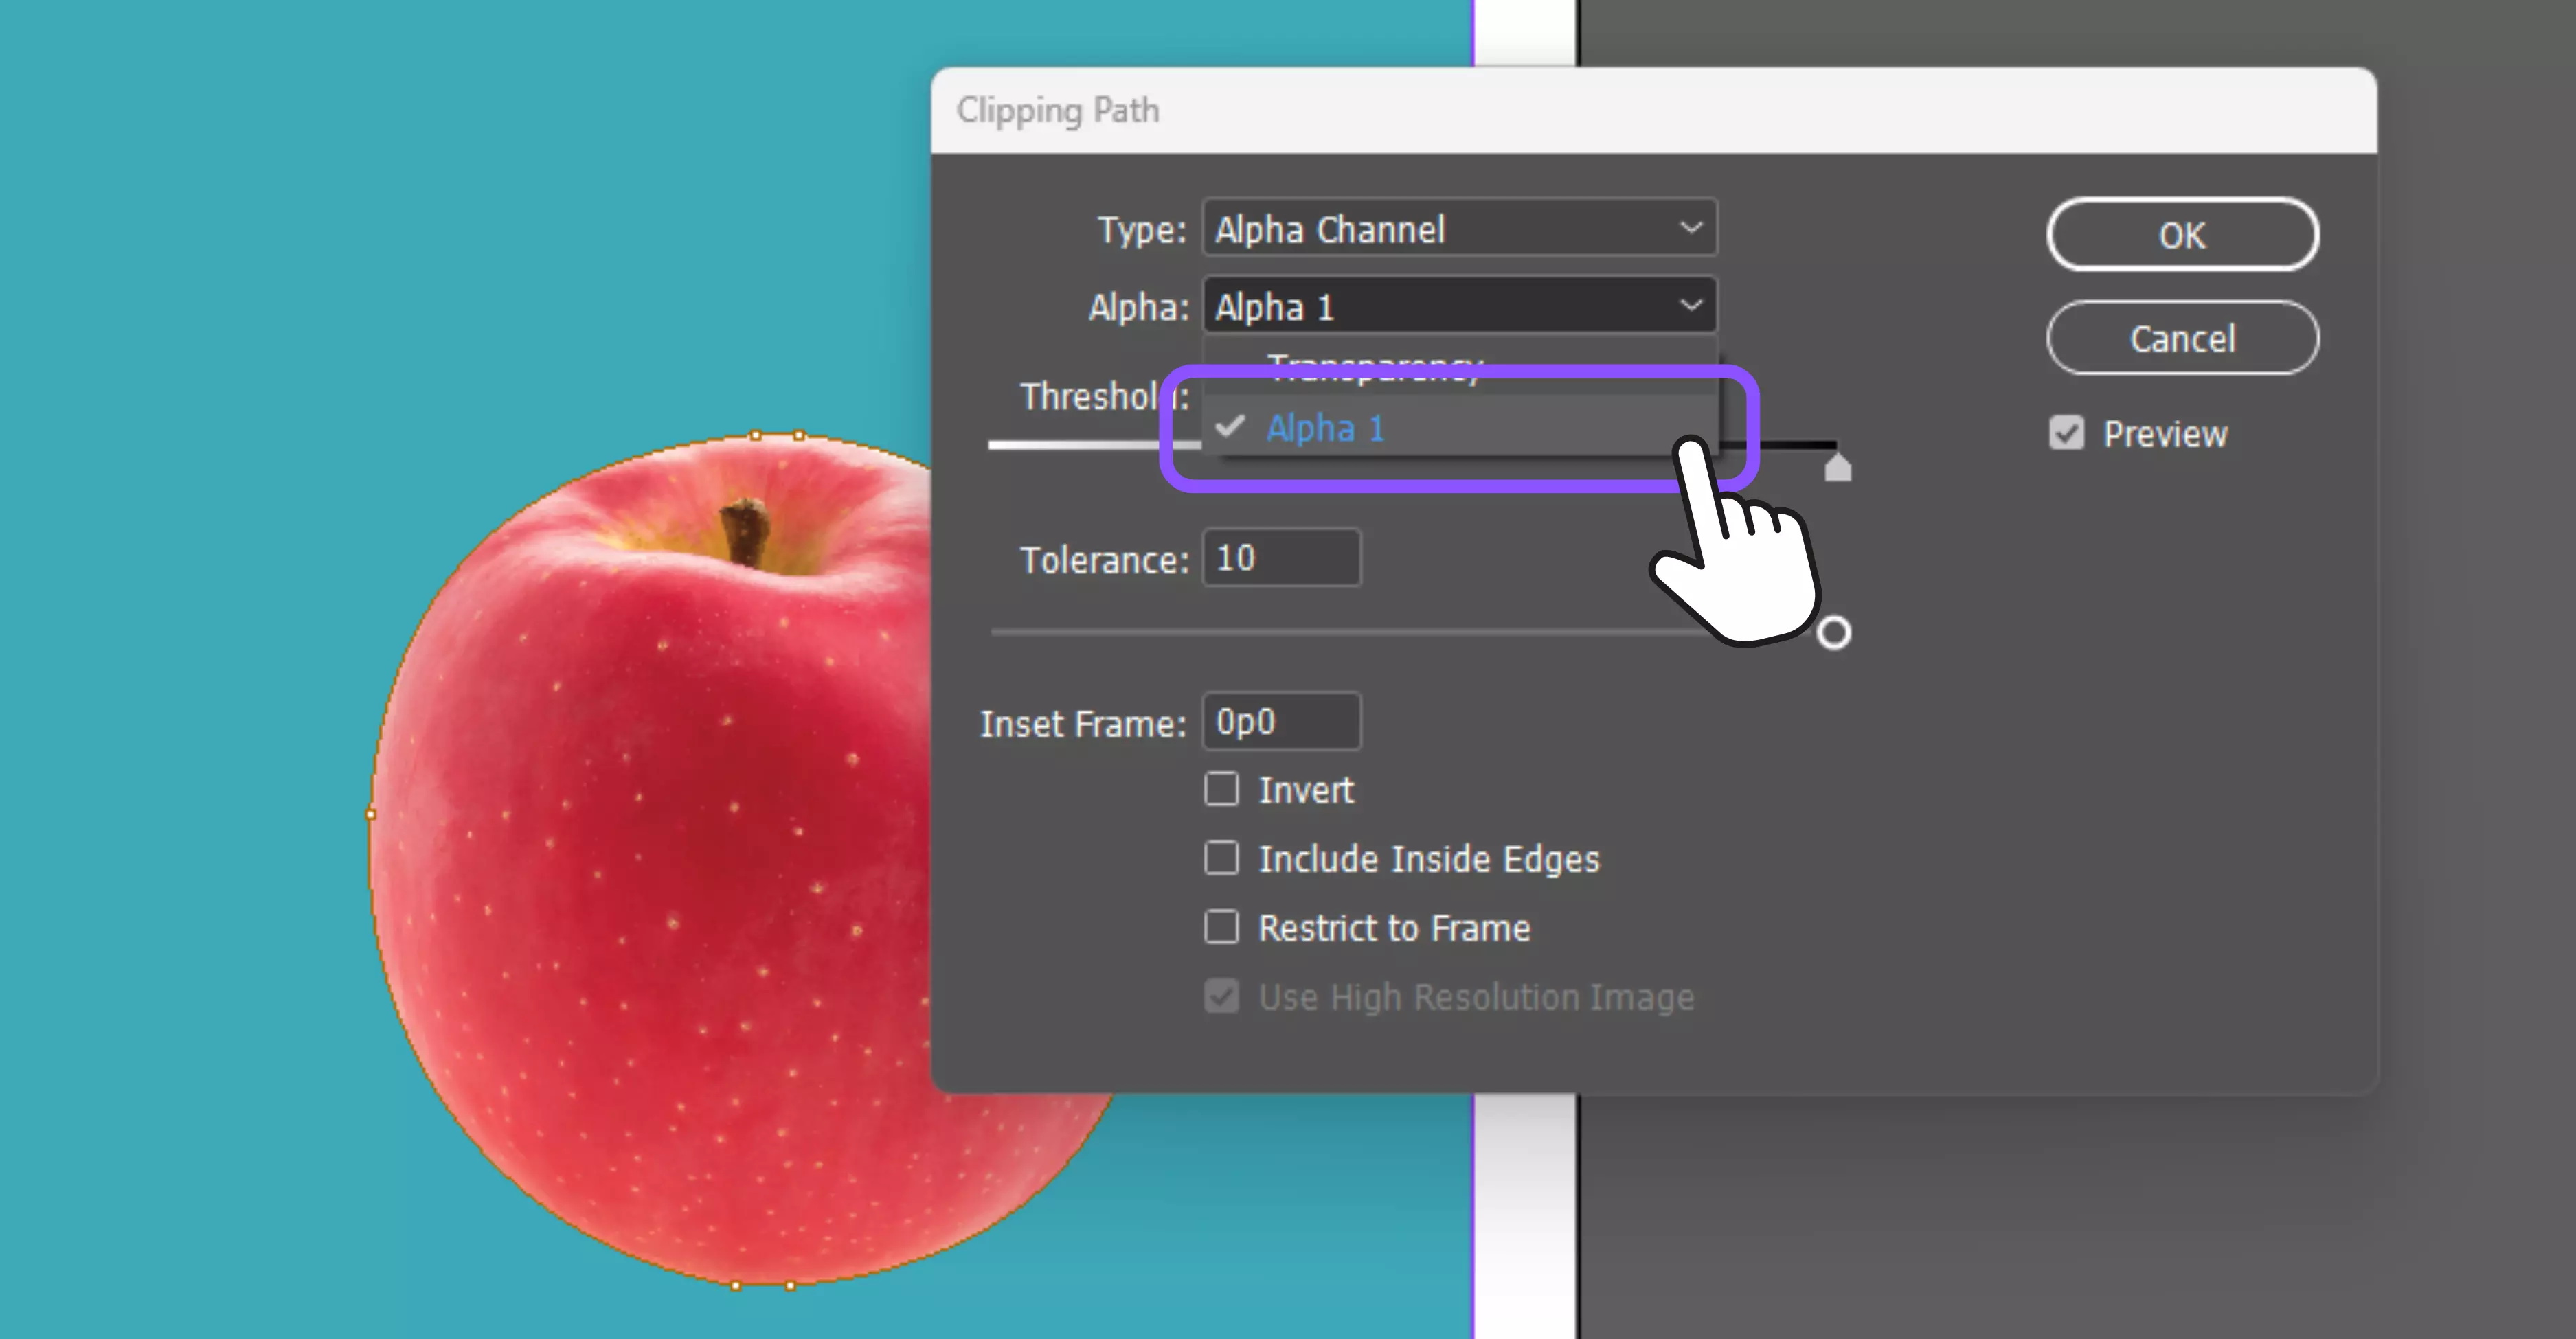Toggle the Preview checkbox

coord(2066,434)
